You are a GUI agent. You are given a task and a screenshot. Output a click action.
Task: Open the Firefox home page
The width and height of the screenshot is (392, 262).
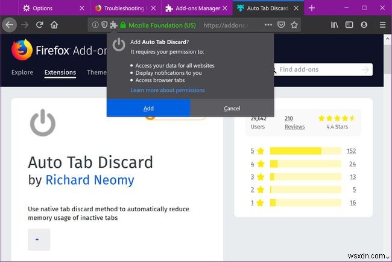click(54, 25)
